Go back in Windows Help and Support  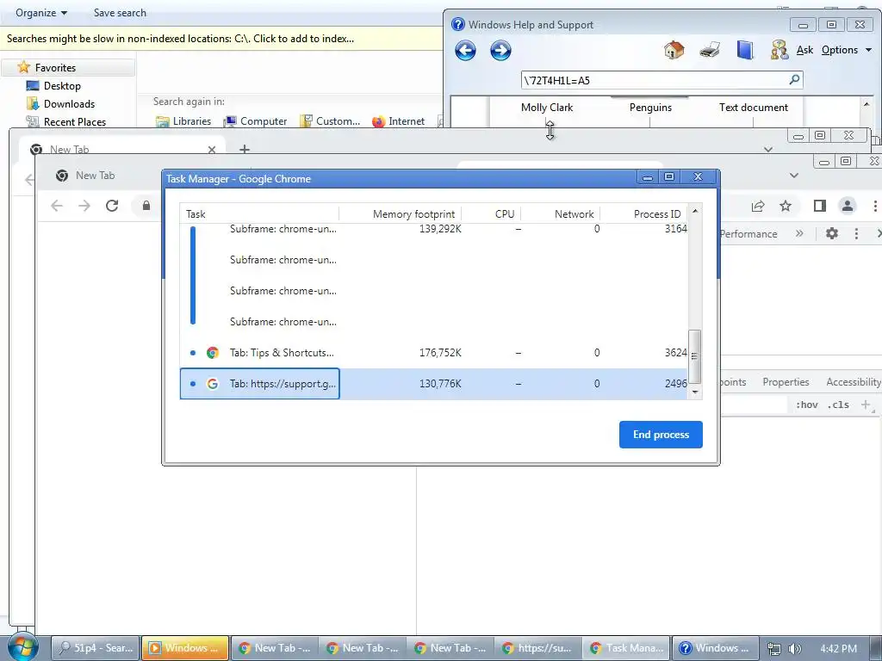pos(465,51)
